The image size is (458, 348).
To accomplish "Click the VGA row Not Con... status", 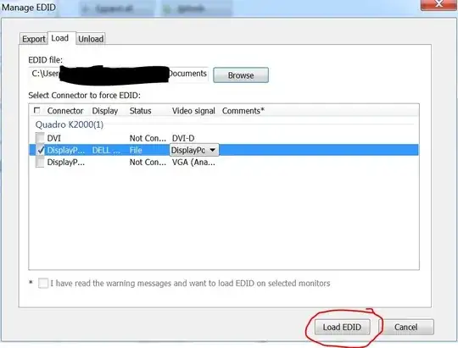I will tap(148, 163).
